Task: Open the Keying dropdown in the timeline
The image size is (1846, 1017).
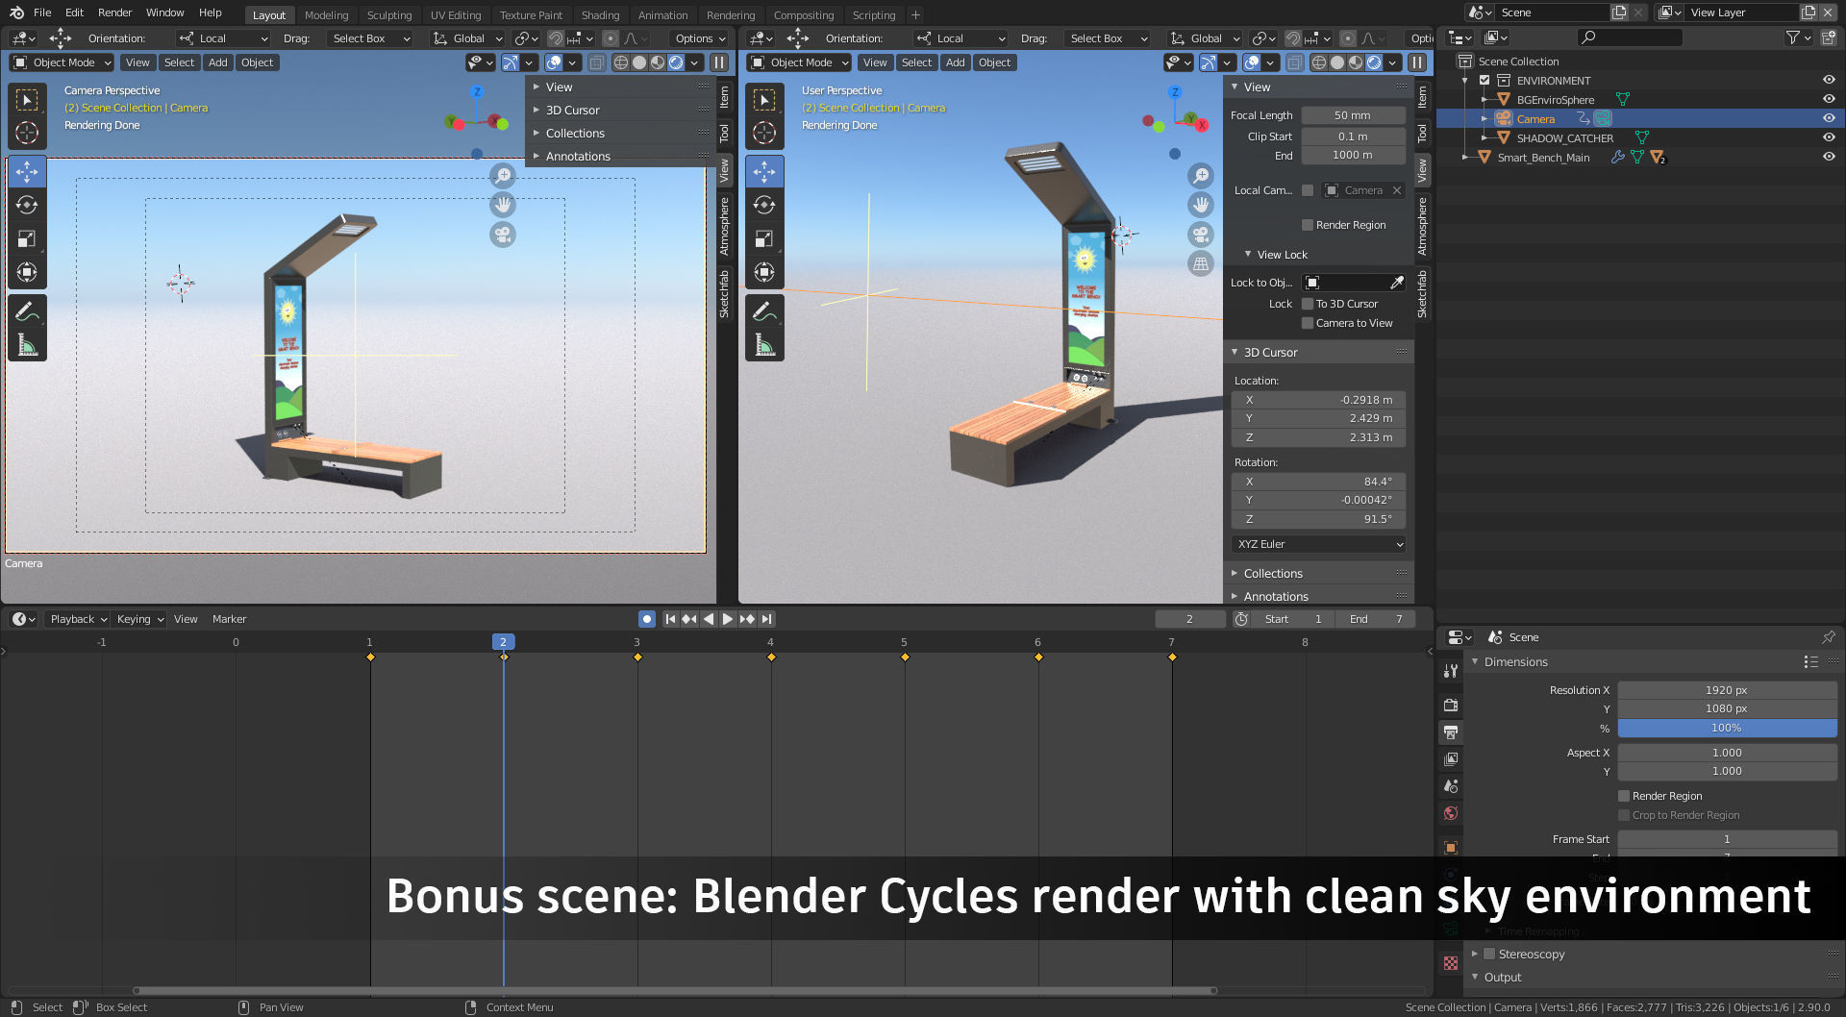Action: tap(140, 619)
